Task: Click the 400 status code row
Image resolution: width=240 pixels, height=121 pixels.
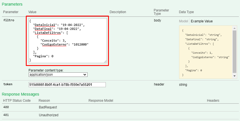Action: click(x=6, y=107)
